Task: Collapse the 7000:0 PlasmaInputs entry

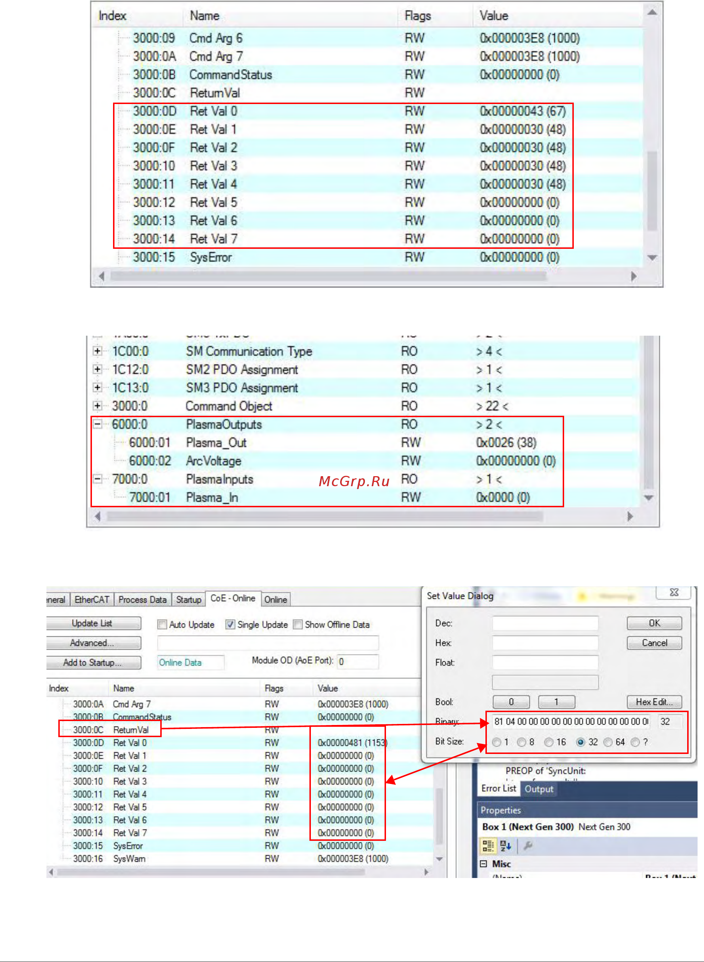Action: click(98, 479)
